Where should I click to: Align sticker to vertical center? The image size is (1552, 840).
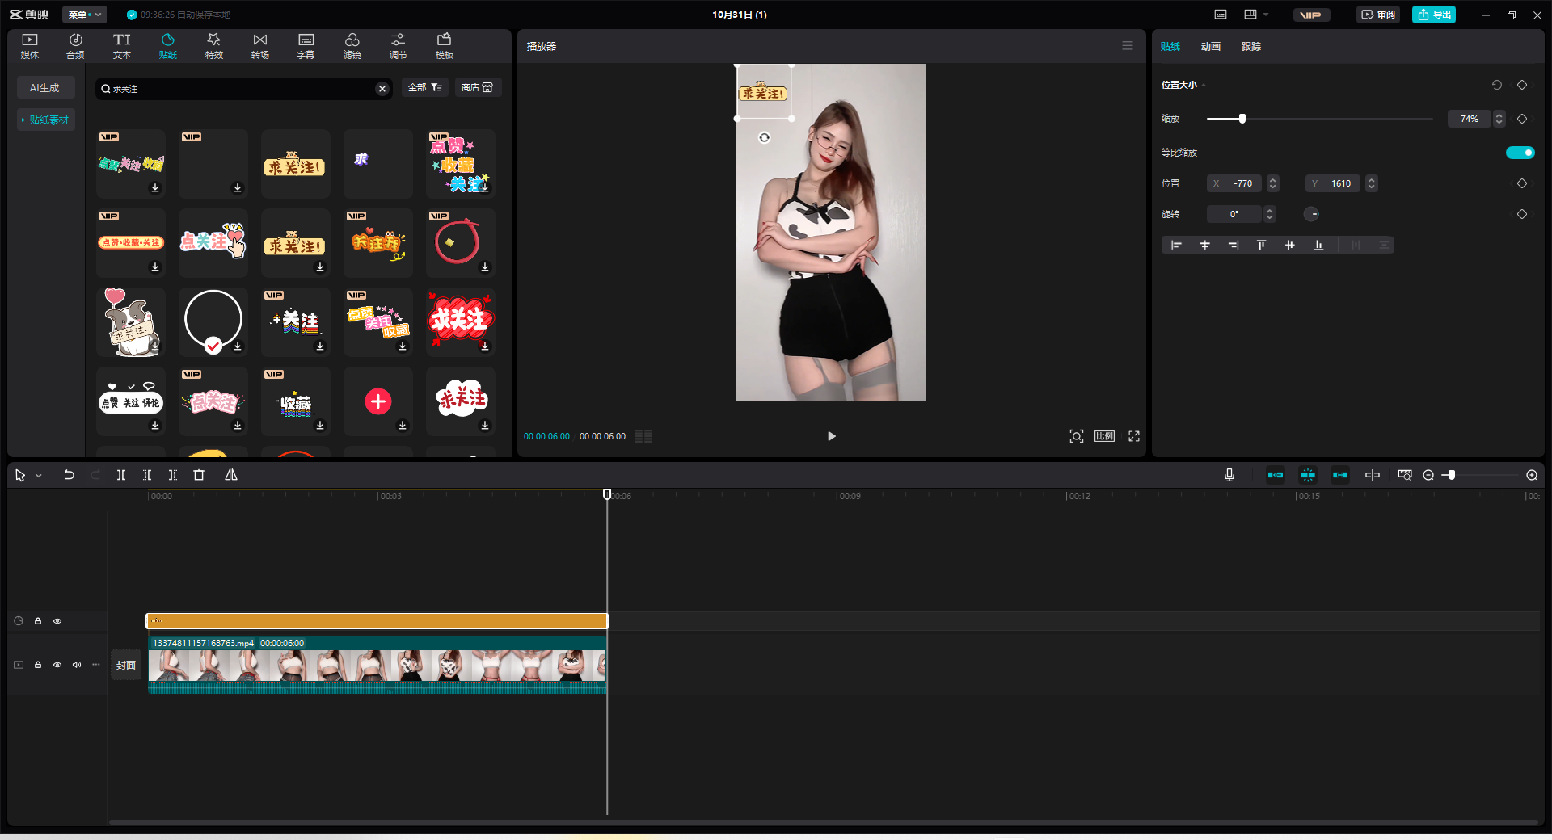1289,245
